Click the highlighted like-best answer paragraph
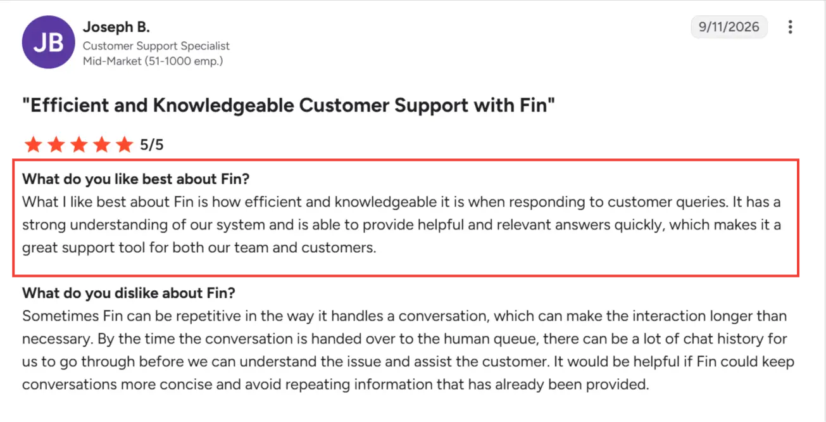826x422 pixels. (401, 225)
